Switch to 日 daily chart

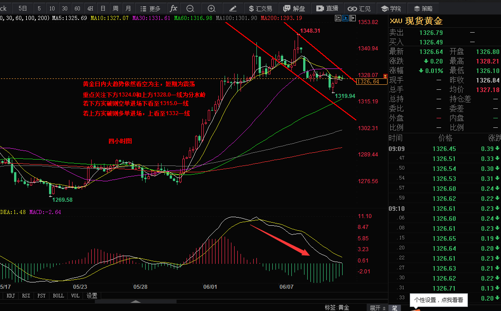point(103,9)
